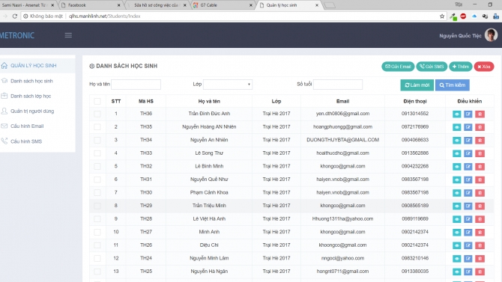This screenshot has width=502, height=282.
Task: Check the box for row TH35
Action: [x=97, y=127]
